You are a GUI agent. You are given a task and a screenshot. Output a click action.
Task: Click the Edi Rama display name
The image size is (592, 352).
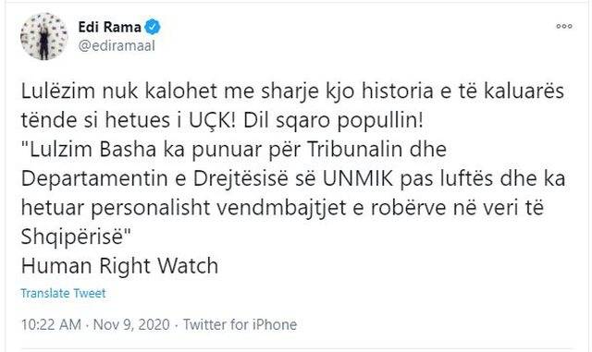109,27
